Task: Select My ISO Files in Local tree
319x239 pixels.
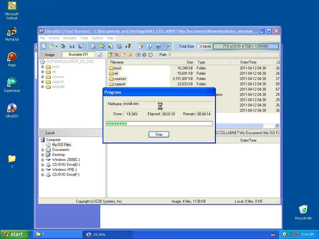Action: tap(61, 145)
